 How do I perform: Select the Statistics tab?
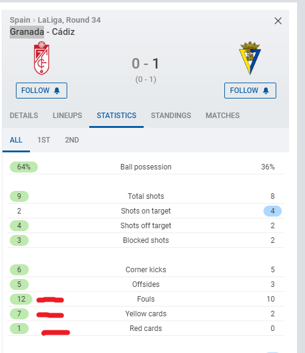point(117,116)
